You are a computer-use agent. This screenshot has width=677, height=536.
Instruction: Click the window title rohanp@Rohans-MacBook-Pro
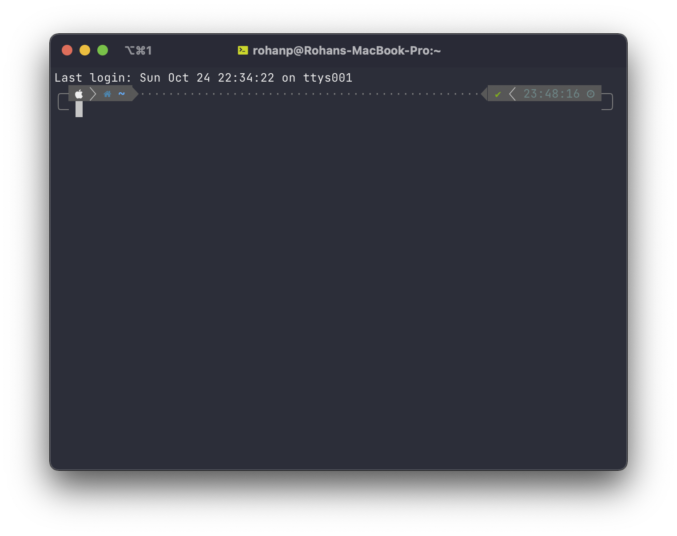[346, 51]
